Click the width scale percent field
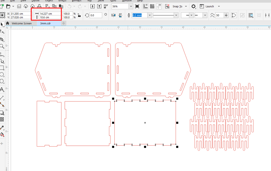This screenshot has width=271, height=171. click(67, 14)
